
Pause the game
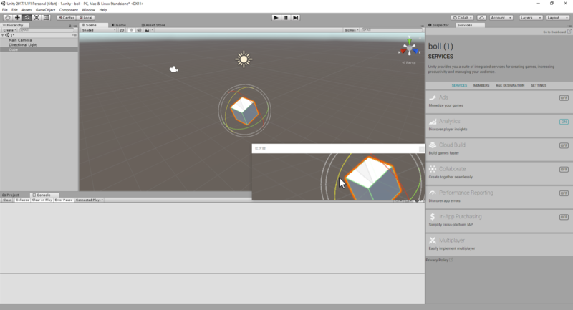click(x=286, y=17)
